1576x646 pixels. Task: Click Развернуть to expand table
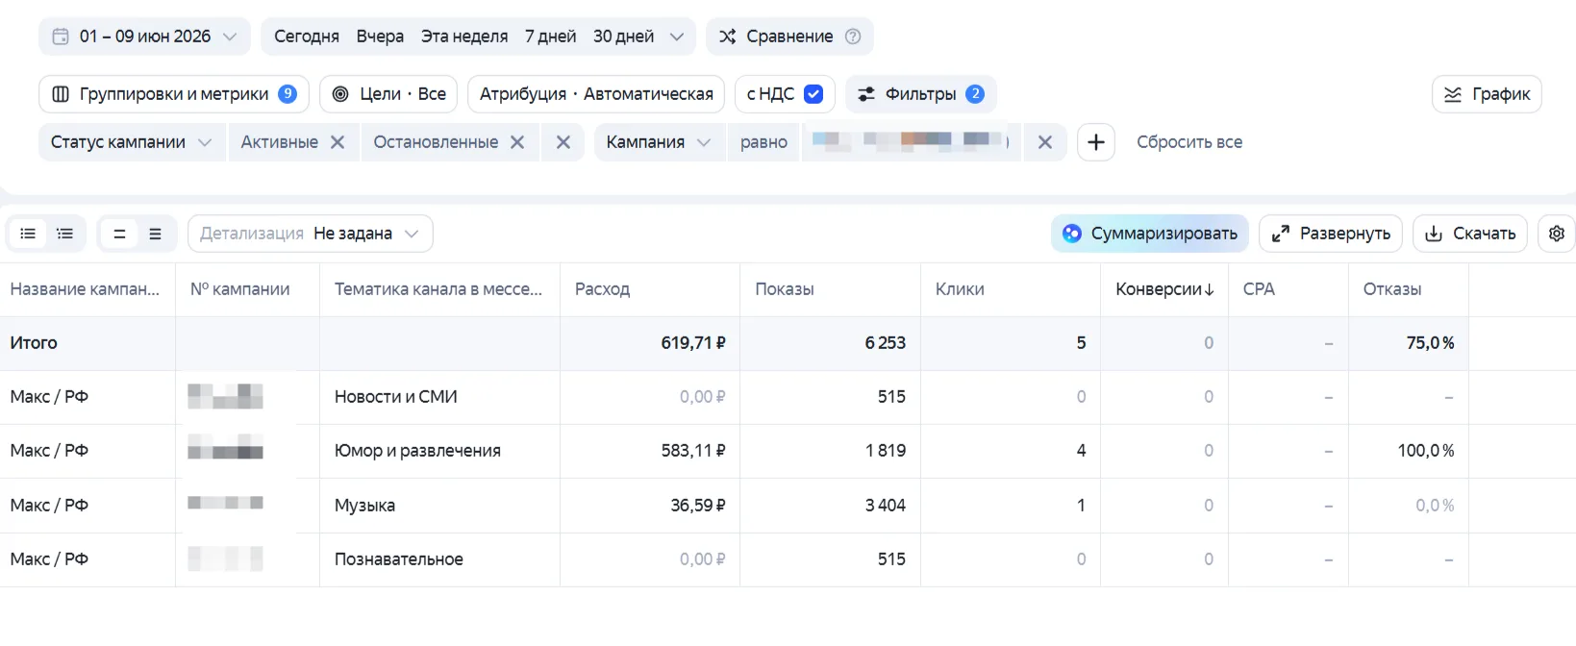(1331, 234)
